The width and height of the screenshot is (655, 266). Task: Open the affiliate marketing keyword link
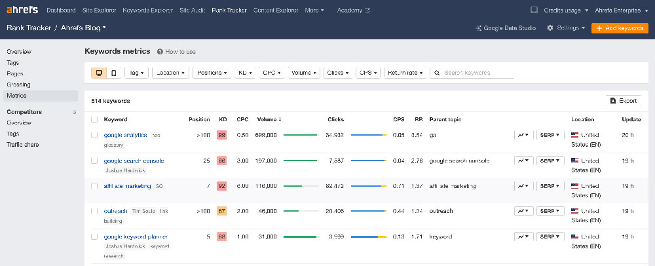click(128, 186)
